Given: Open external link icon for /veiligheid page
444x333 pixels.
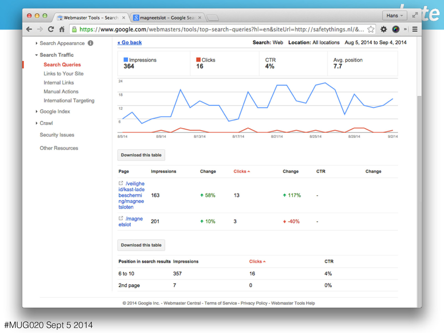Looking at the screenshot, I should [121, 183].
